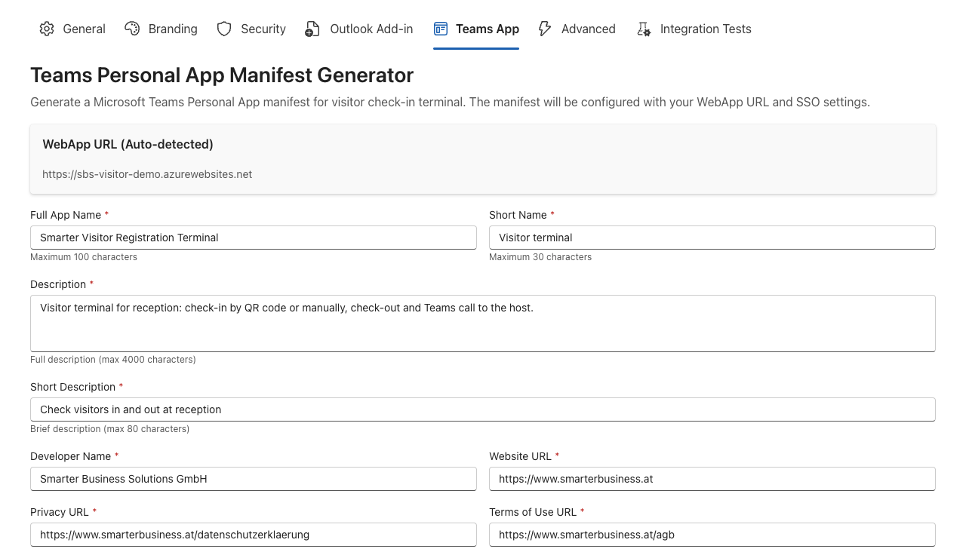Click the shield icon beside Security
The height and width of the screenshot is (555, 966).
coord(224,29)
